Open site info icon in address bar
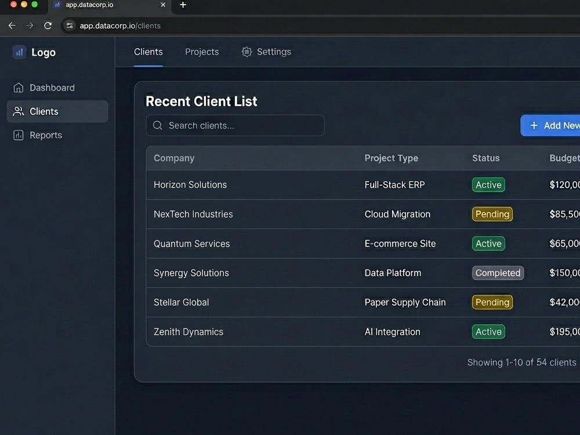Viewport: 580px width, 435px height. click(x=69, y=26)
